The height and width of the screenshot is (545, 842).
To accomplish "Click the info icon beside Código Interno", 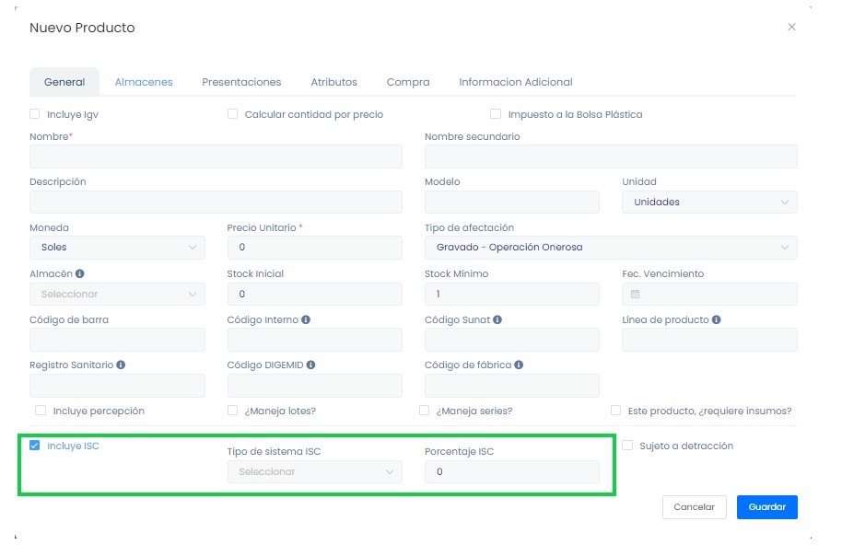I will [306, 319].
